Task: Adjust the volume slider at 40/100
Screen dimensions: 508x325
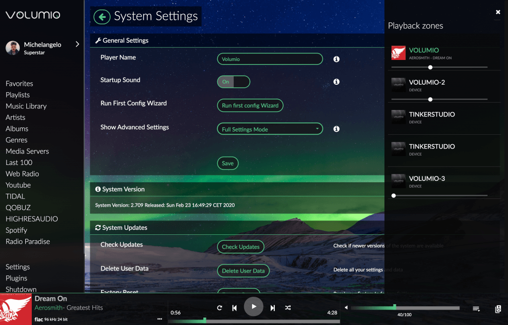Action: [395, 307]
